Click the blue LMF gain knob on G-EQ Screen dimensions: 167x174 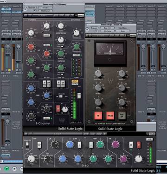pos(70,144)
